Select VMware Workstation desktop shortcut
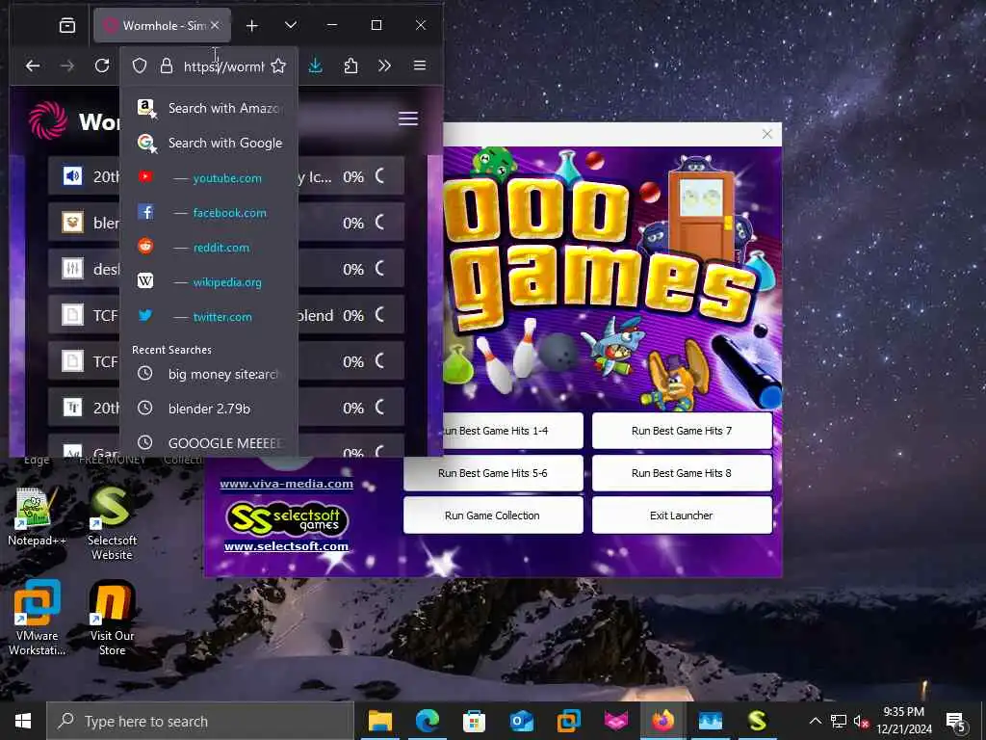This screenshot has height=740, width=986. coord(37,618)
